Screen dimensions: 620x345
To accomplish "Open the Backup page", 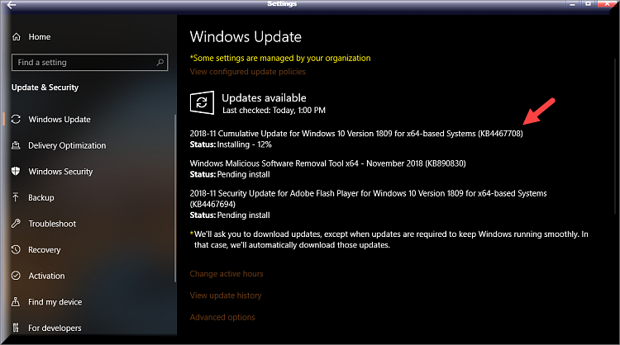I will [x=41, y=197].
